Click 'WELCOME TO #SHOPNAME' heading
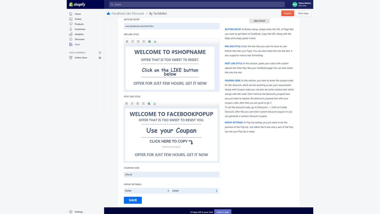The image size is (380, 214). (170, 52)
